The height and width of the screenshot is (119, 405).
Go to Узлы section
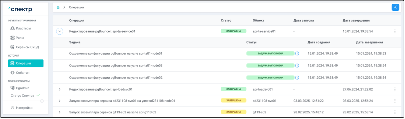(x=20, y=38)
